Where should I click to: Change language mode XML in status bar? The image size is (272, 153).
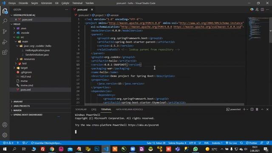(207, 143)
